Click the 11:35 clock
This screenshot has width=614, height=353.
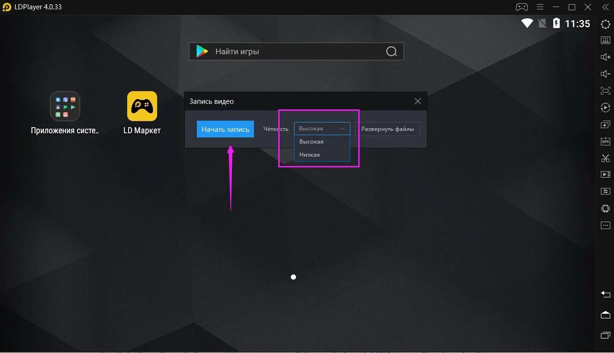(x=578, y=24)
